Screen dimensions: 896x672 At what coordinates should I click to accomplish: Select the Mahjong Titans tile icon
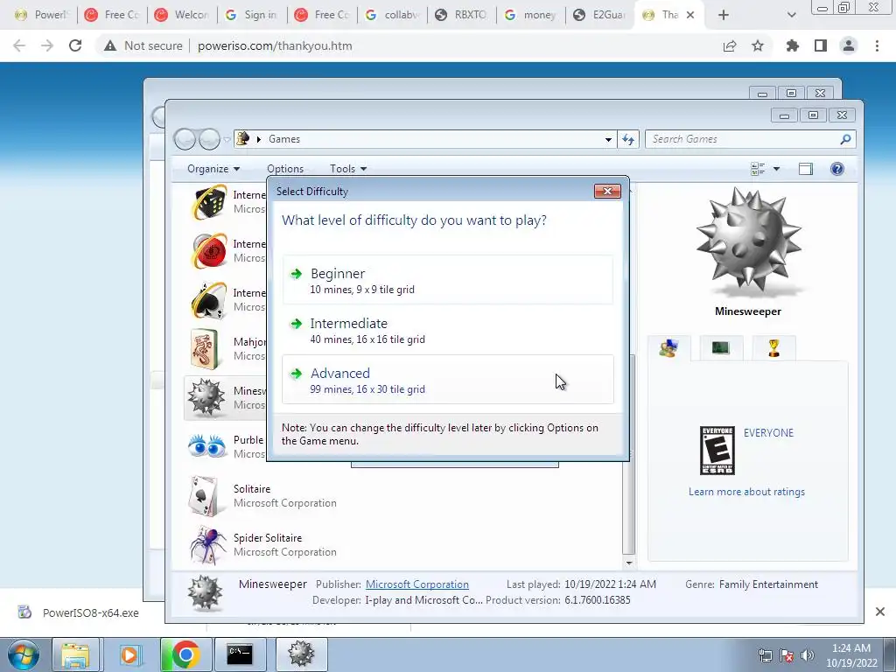(x=205, y=349)
